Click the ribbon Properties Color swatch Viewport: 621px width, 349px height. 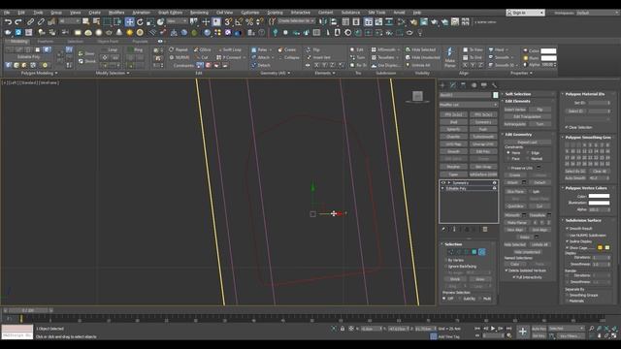(548, 50)
